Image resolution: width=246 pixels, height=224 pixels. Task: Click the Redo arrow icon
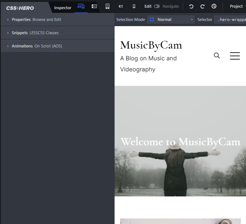(x=203, y=6)
